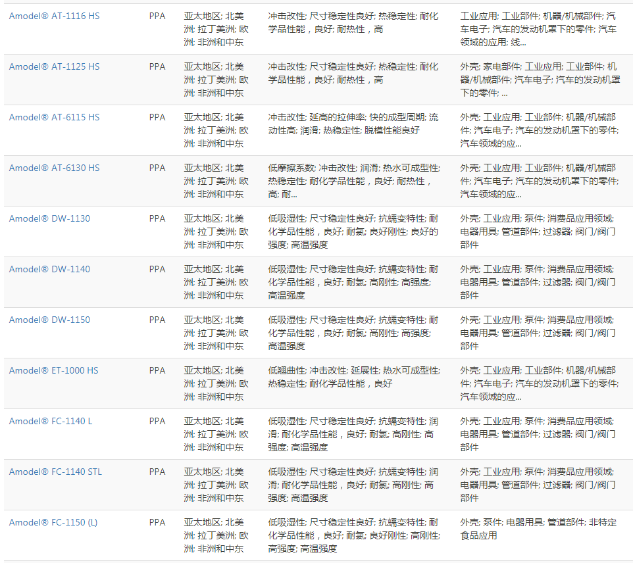Screen dimensions: 633x563
Task: Open the Amodel® AT-1125 HS product link
Action: pos(54,66)
